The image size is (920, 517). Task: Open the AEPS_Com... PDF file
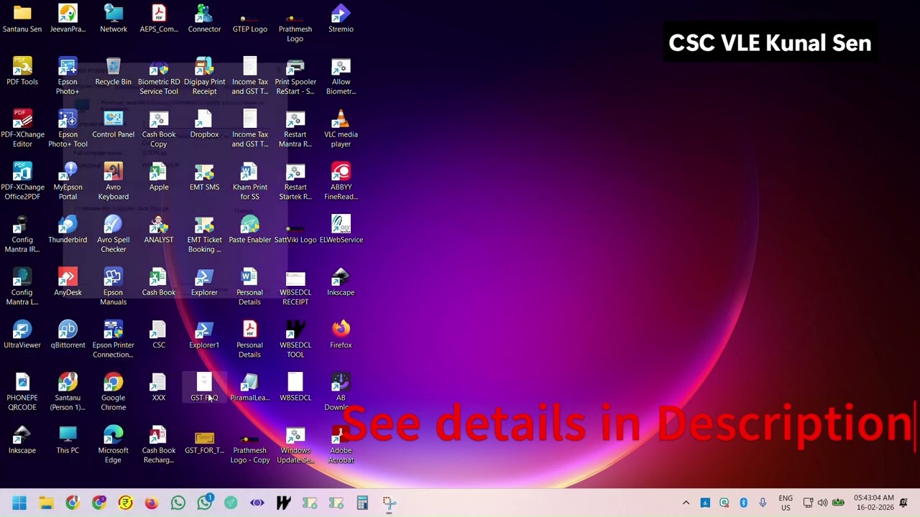159,19
